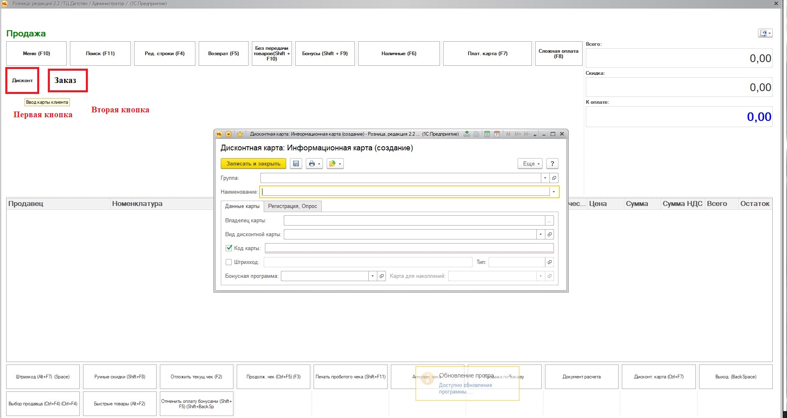
Task: Switch to the Регистрация, Опрос tab
Action: click(x=292, y=206)
